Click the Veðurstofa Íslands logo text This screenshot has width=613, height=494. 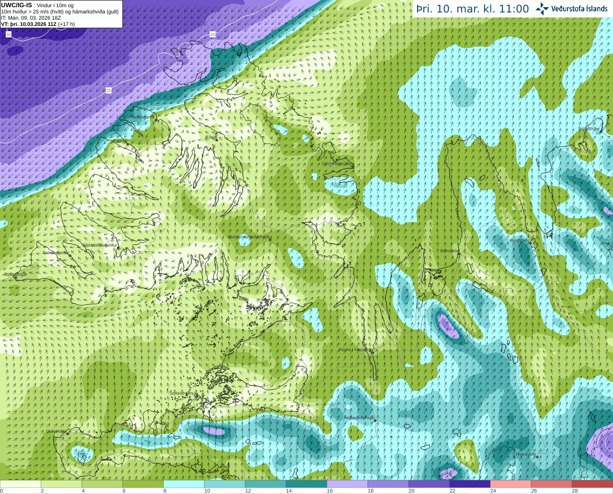pyautogui.click(x=579, y=9)
